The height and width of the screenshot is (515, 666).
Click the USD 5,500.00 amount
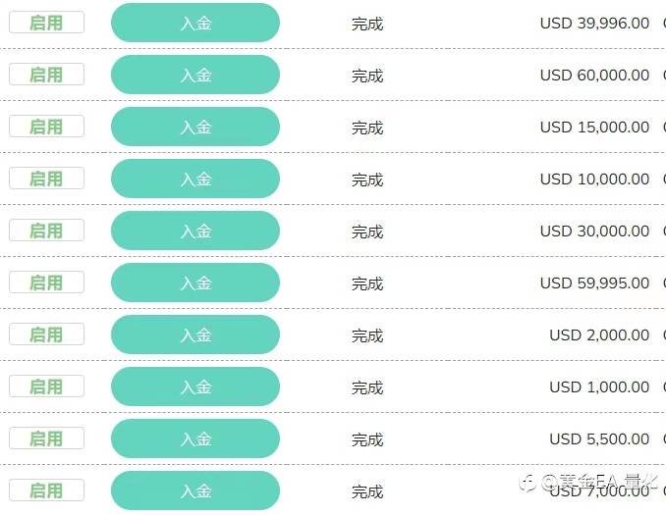pyautogui.click(x=599, y=439)
